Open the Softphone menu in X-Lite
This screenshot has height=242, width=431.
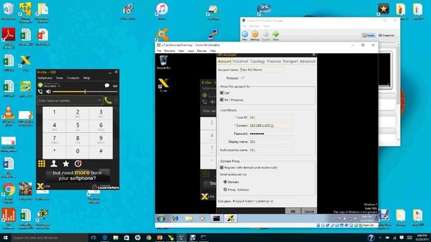point(45,78)
